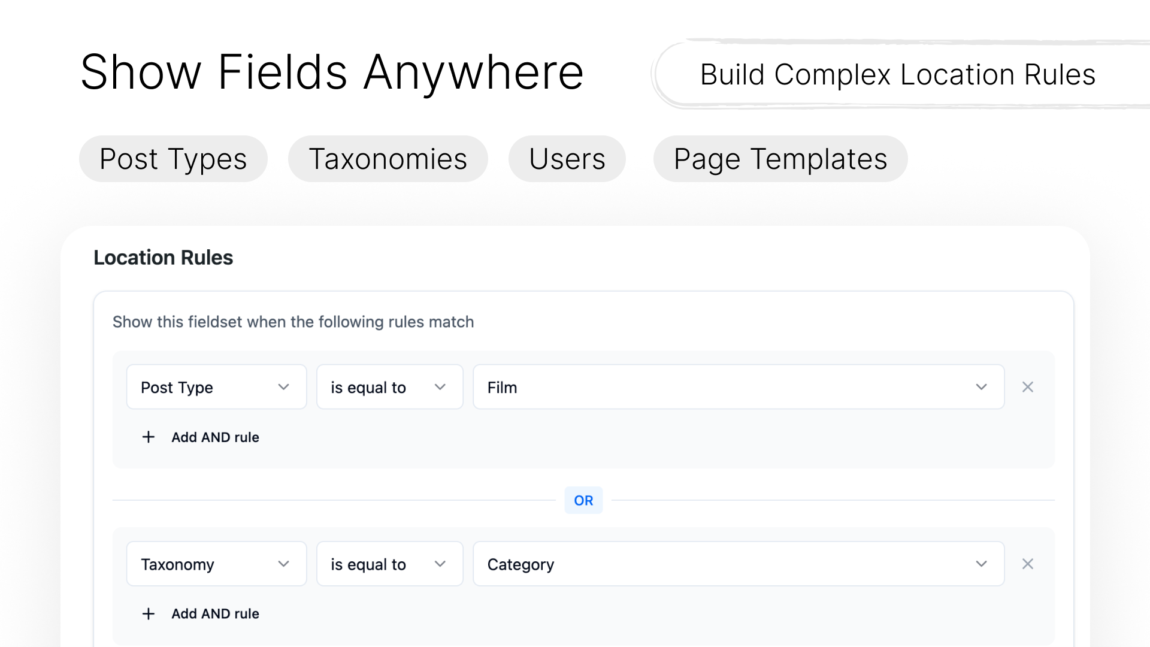Remove the Film post type rule
This screenshot has width=1150, height=647.
(x=1028, y=387)
